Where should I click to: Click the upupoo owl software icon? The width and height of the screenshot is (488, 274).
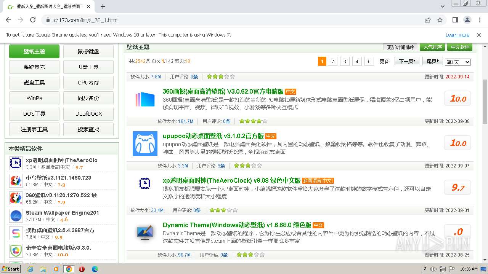click(145, 143)
